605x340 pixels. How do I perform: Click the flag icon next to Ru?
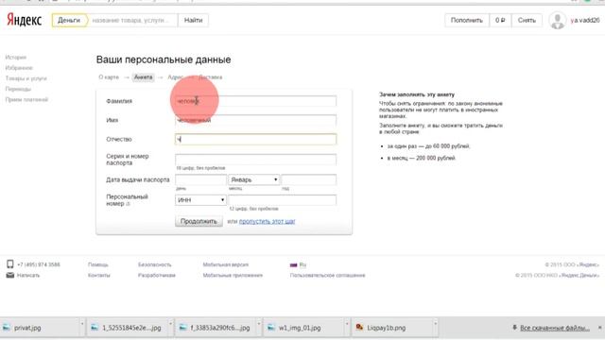coord(294,264)
